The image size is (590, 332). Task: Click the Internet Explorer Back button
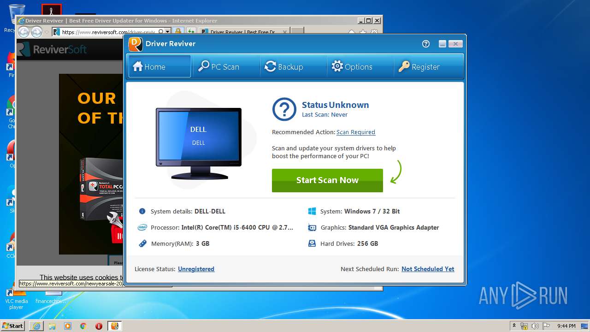click(24, 32)
